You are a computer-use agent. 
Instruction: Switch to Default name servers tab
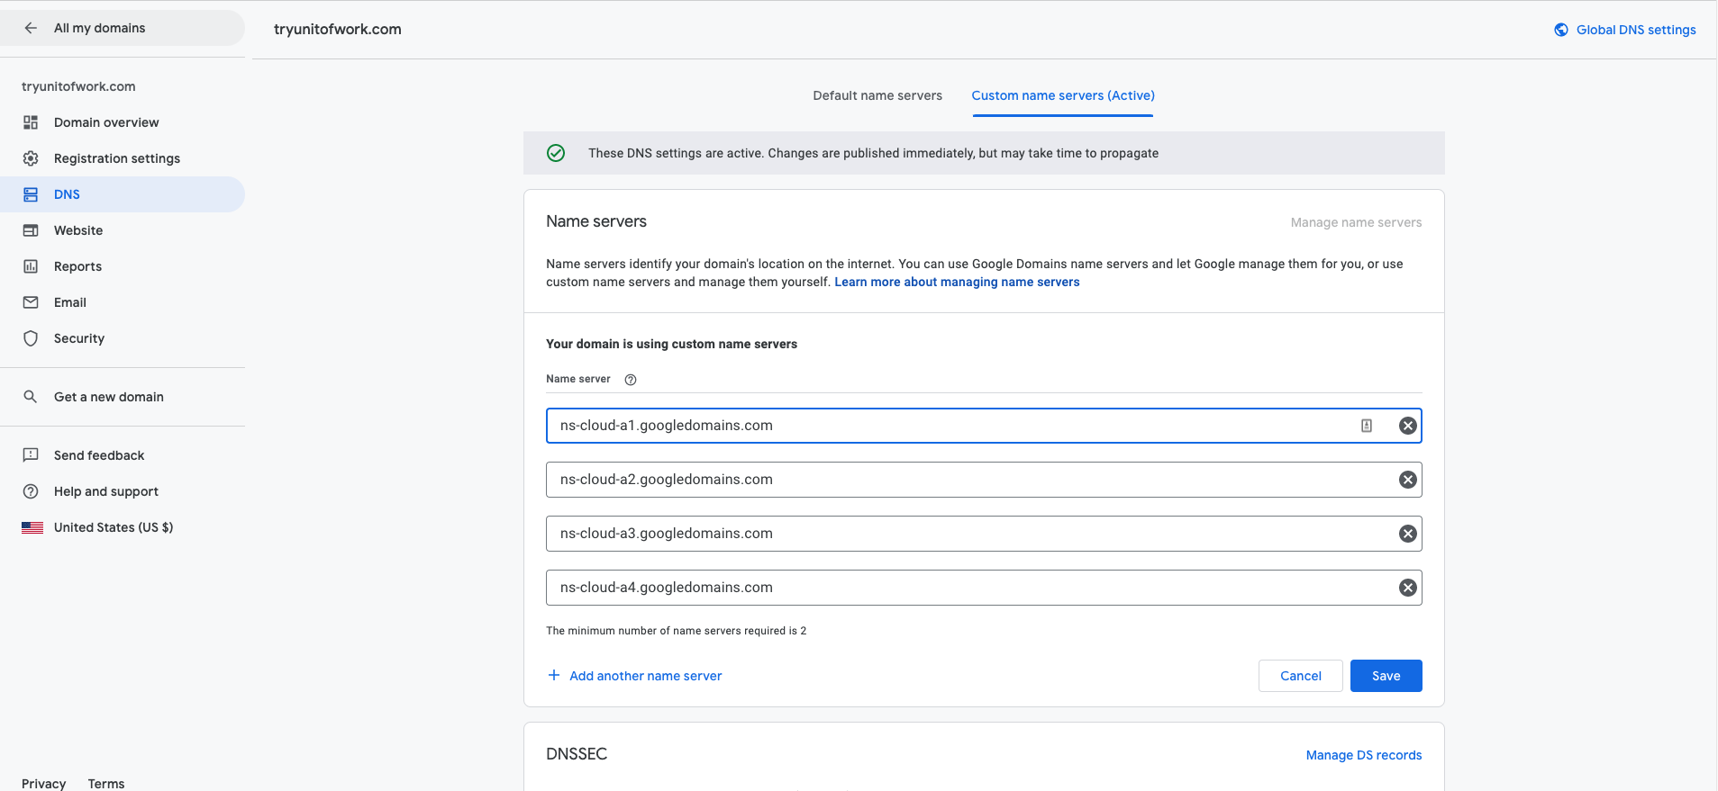coord(877,95)
